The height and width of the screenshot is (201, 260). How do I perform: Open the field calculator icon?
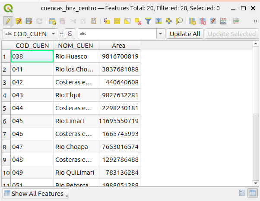(x=223, y=21)
